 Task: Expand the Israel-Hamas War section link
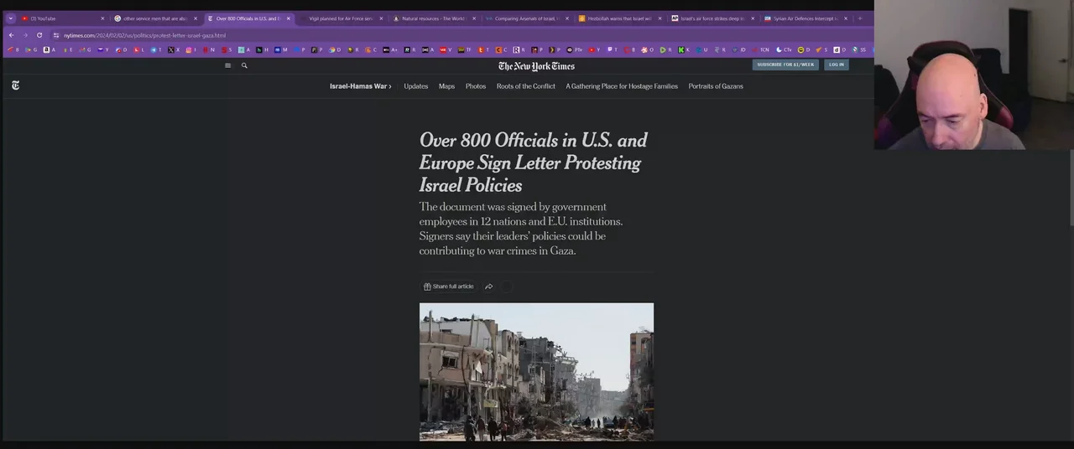coord(360,86)
